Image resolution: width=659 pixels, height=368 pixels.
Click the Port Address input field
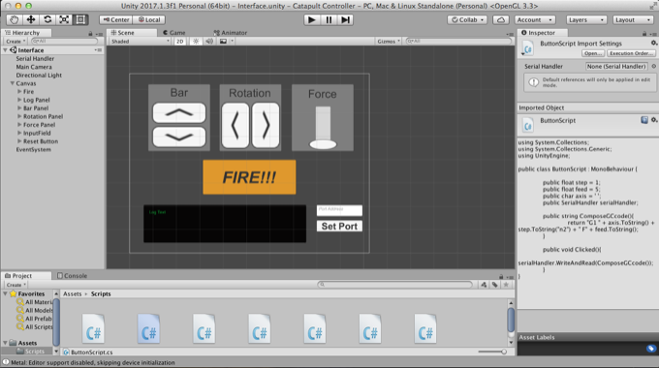point(339,210)
